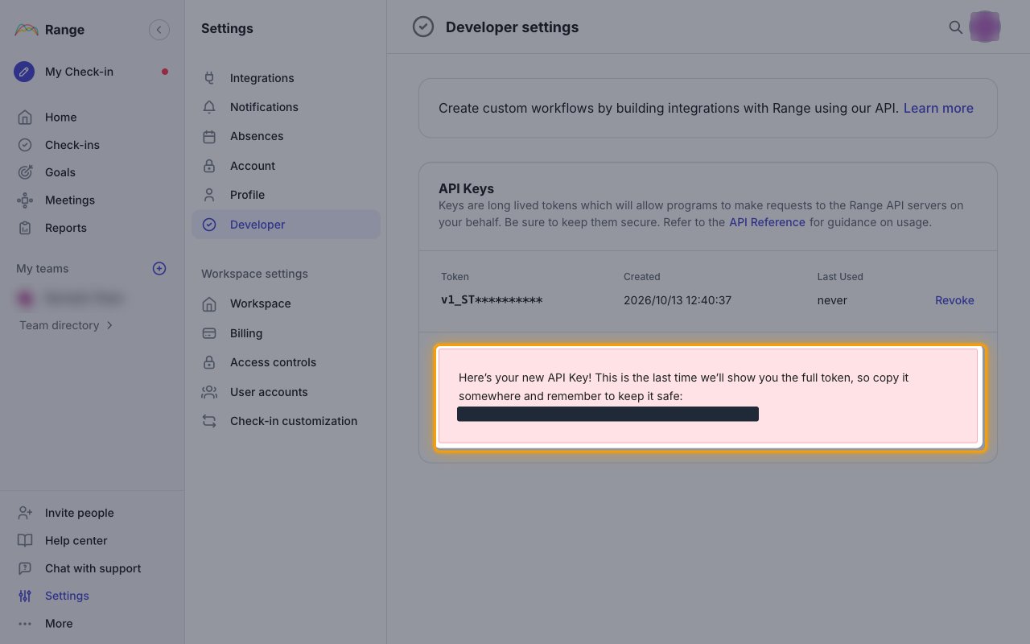1030x644 pixels.
Task: Open search with the magnifier icon
Action: 956,27
